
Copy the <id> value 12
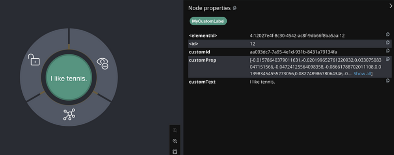coord(388,43)
